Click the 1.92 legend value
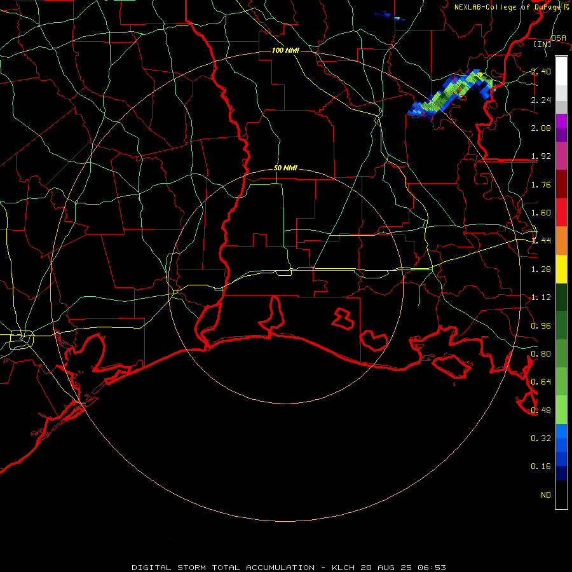This screenshot has width=572, height=572. coord(541,156)
